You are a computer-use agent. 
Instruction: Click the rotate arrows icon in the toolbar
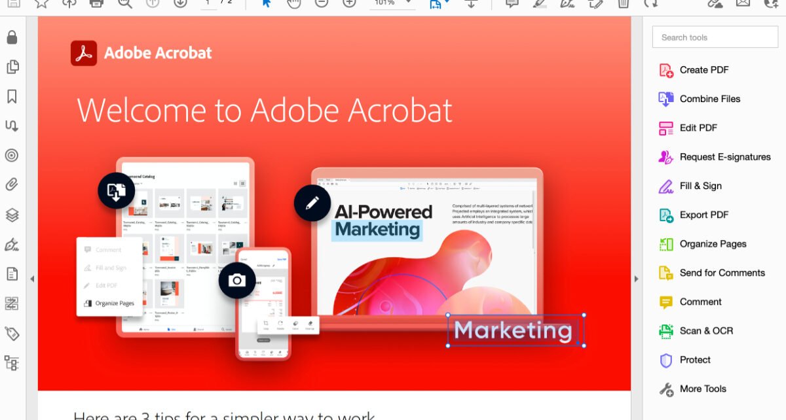pos(650,3)
